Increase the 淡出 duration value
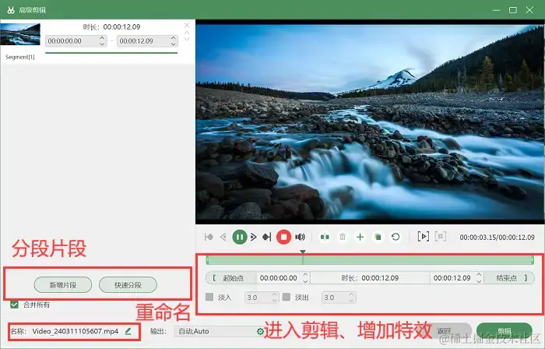This screenshot has width=545, height=349. [x=351, y=294]
